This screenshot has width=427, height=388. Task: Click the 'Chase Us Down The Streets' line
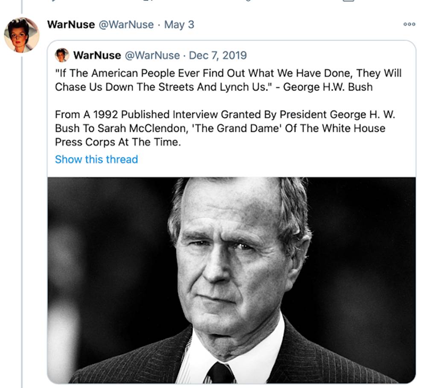[x=213, y=87]
